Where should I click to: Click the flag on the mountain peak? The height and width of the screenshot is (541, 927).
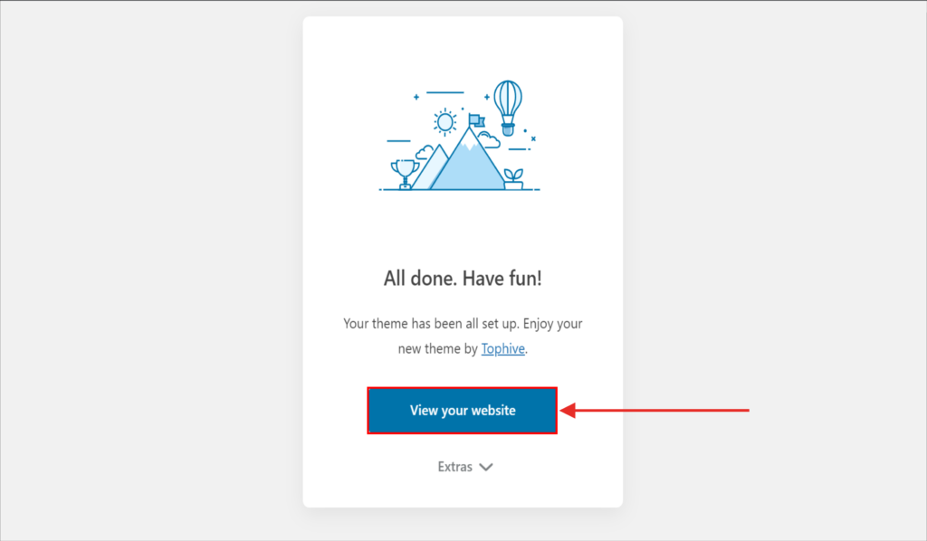click(476, 120)
